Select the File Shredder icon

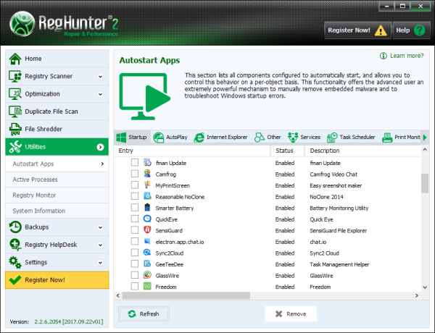coord(15,129)
